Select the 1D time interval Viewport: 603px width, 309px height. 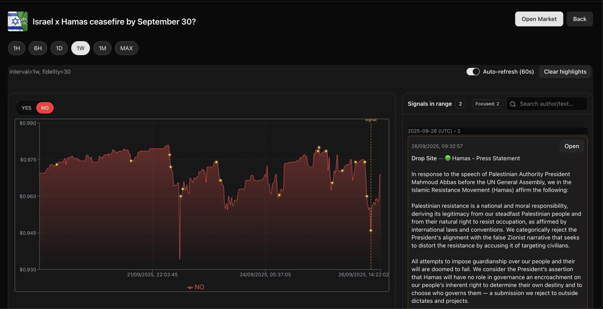tap(59, 48)
